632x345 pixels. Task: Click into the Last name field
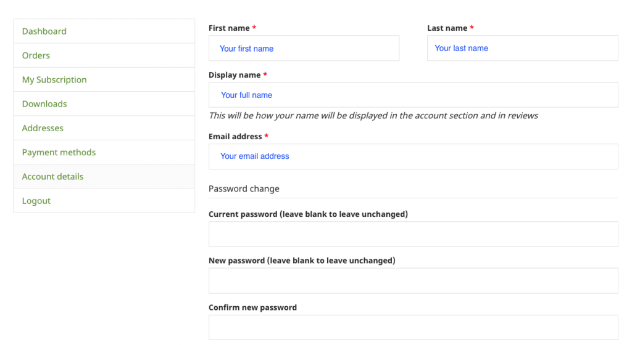(x=522, y=48)
